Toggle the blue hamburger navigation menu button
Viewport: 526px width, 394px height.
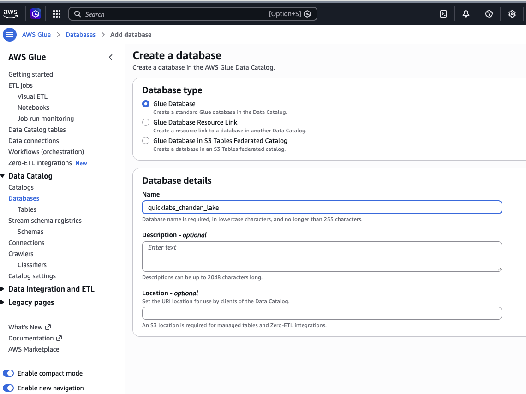10,35
